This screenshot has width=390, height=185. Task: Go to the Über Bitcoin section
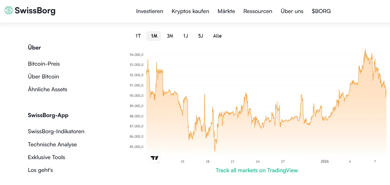click(43, 77)
